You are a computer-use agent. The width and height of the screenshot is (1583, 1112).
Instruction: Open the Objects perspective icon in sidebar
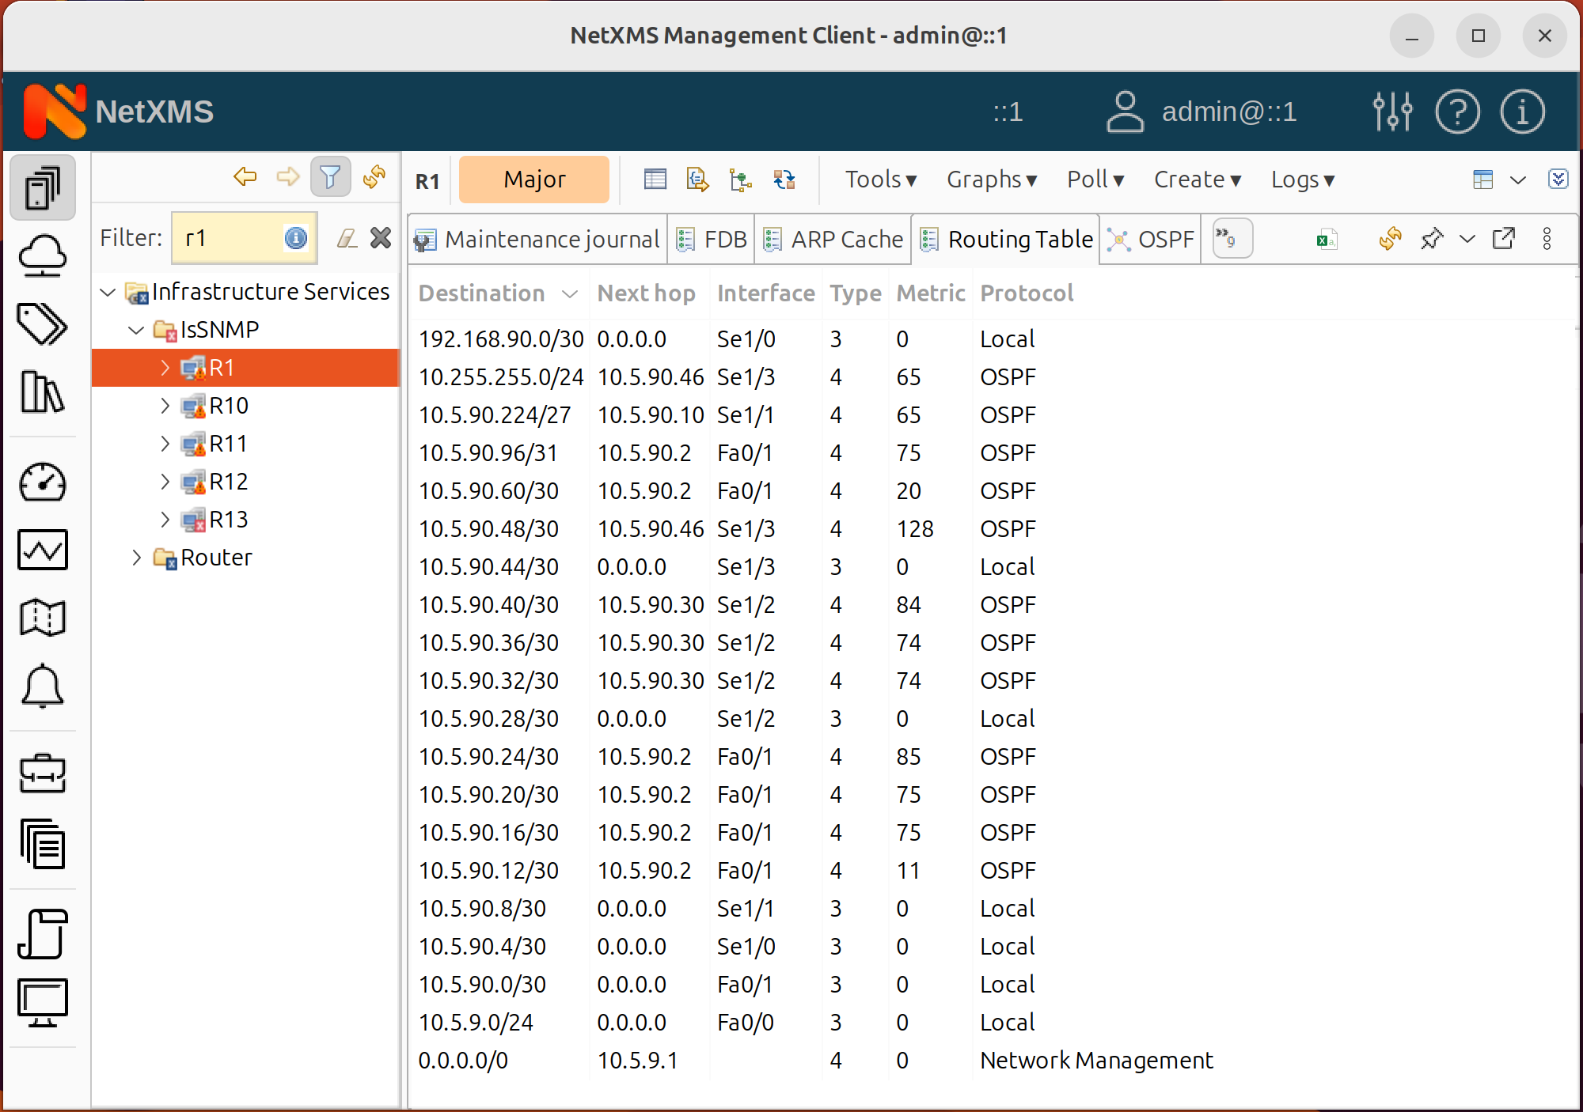pyautogui.click(x=43, y=188)
